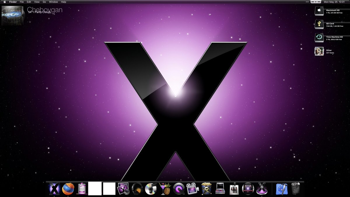Open the Other folder stack on desktop
350x197 pixels.
(319, 51)
